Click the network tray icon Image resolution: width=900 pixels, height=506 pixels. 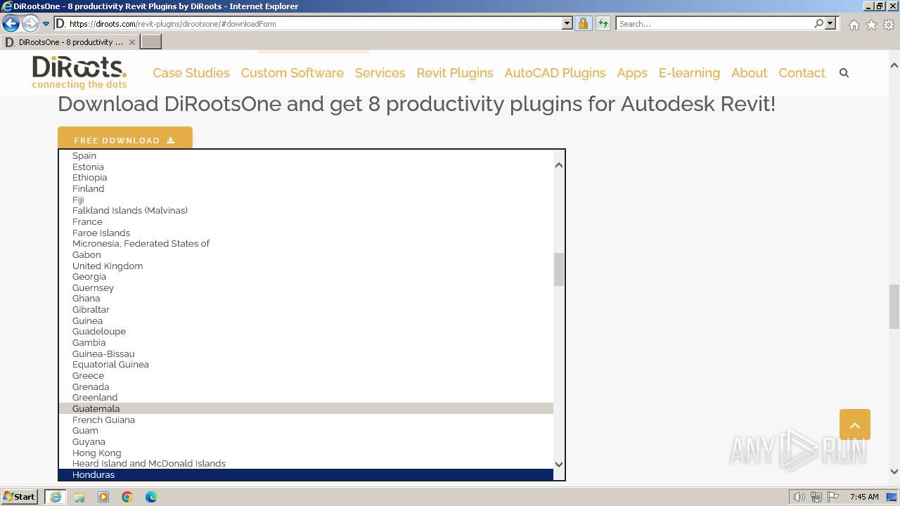(x=816, y=497)
